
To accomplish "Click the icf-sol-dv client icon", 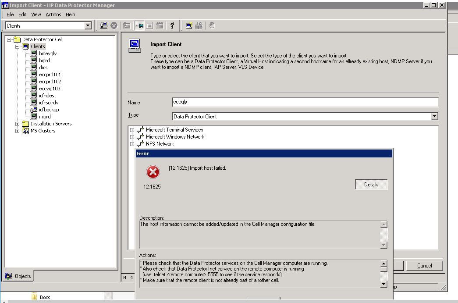I will [34, 103].
